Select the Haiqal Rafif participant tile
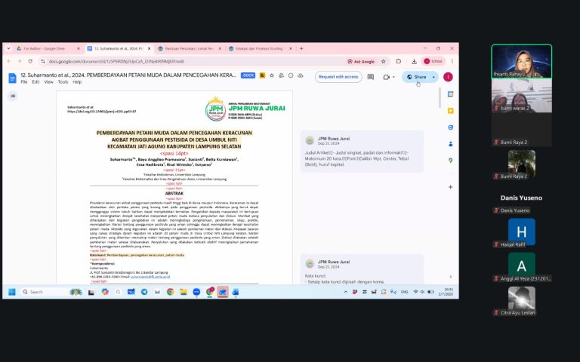 (522, 233)
